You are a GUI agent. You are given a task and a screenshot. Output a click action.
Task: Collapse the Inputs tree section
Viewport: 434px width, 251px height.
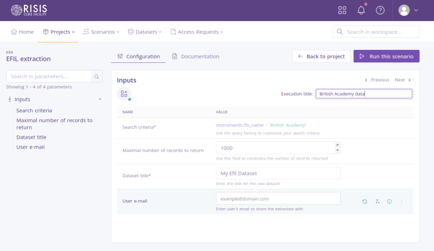click(x=100, y=99)
